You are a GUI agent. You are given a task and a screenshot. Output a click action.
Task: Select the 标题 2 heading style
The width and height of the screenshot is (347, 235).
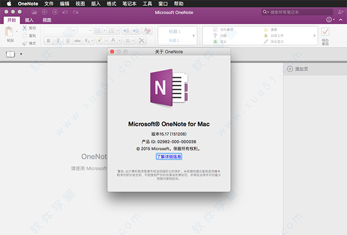coord(174,41)
